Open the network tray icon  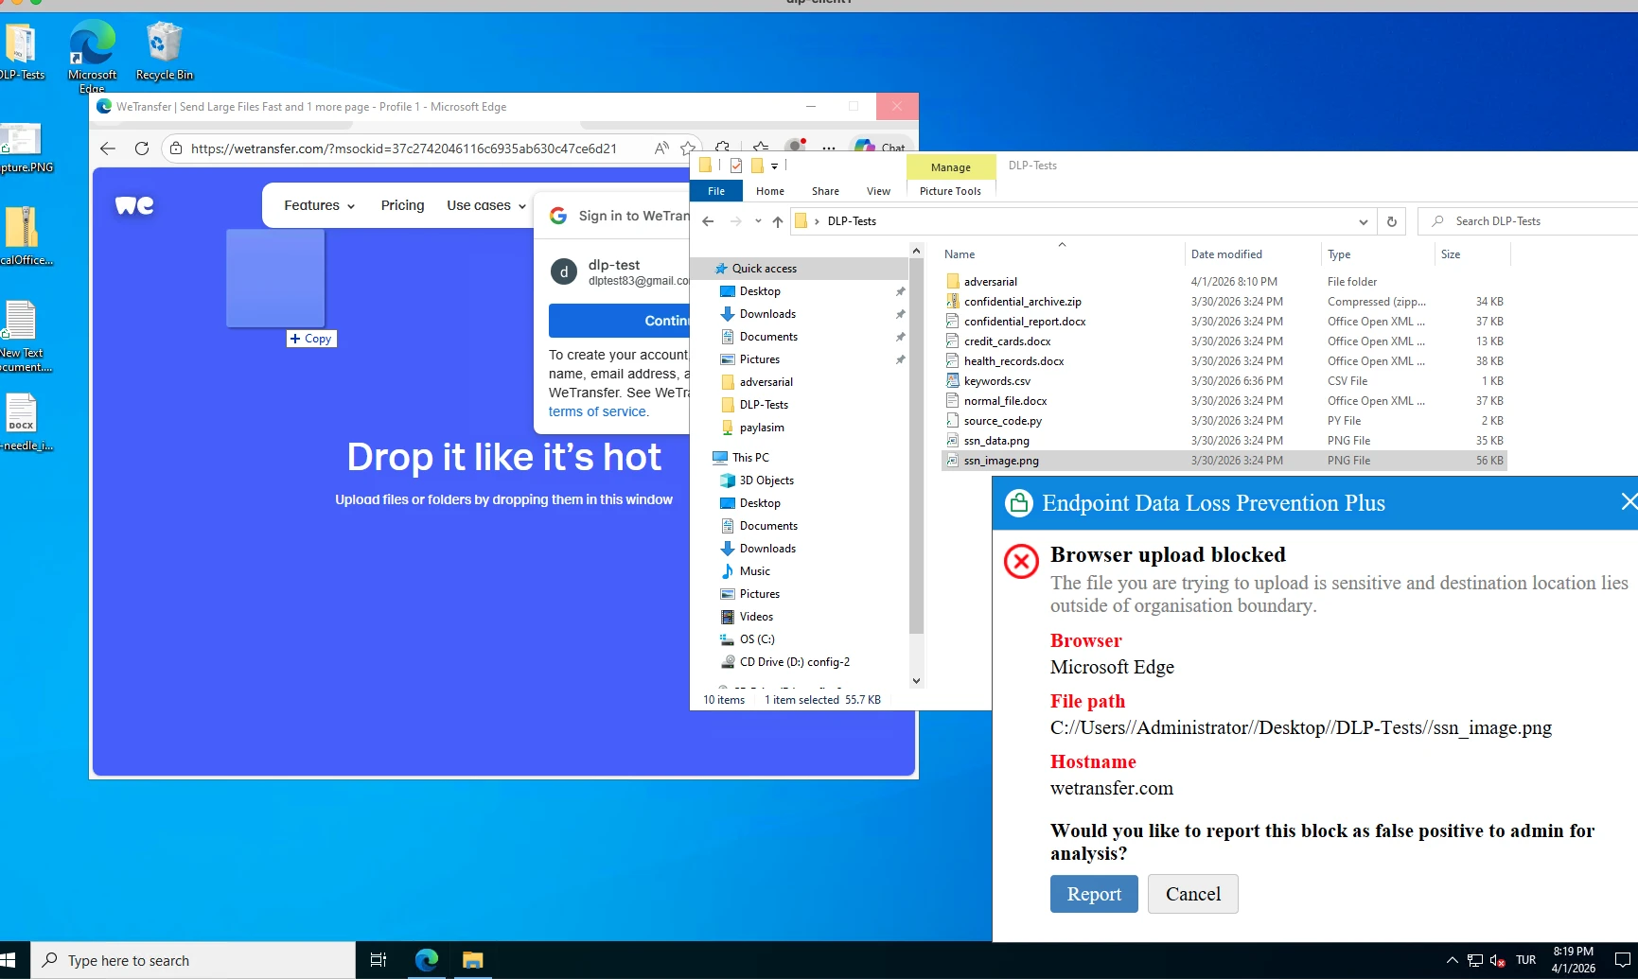1474,960
